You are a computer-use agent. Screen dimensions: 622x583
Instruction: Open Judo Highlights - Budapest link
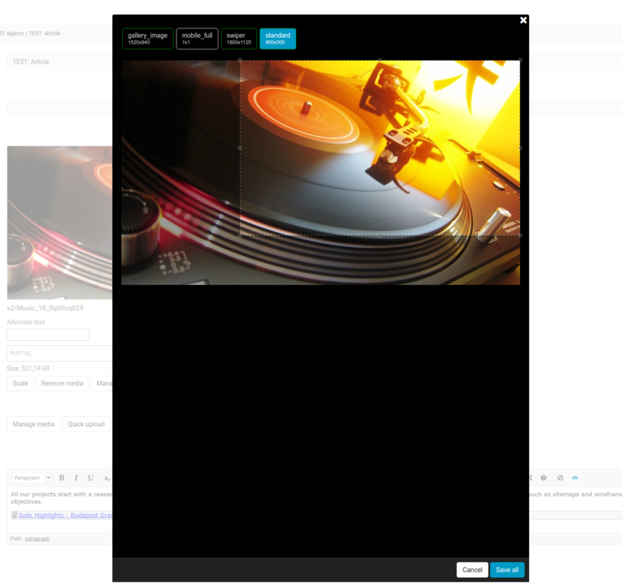tap(65, 515)
